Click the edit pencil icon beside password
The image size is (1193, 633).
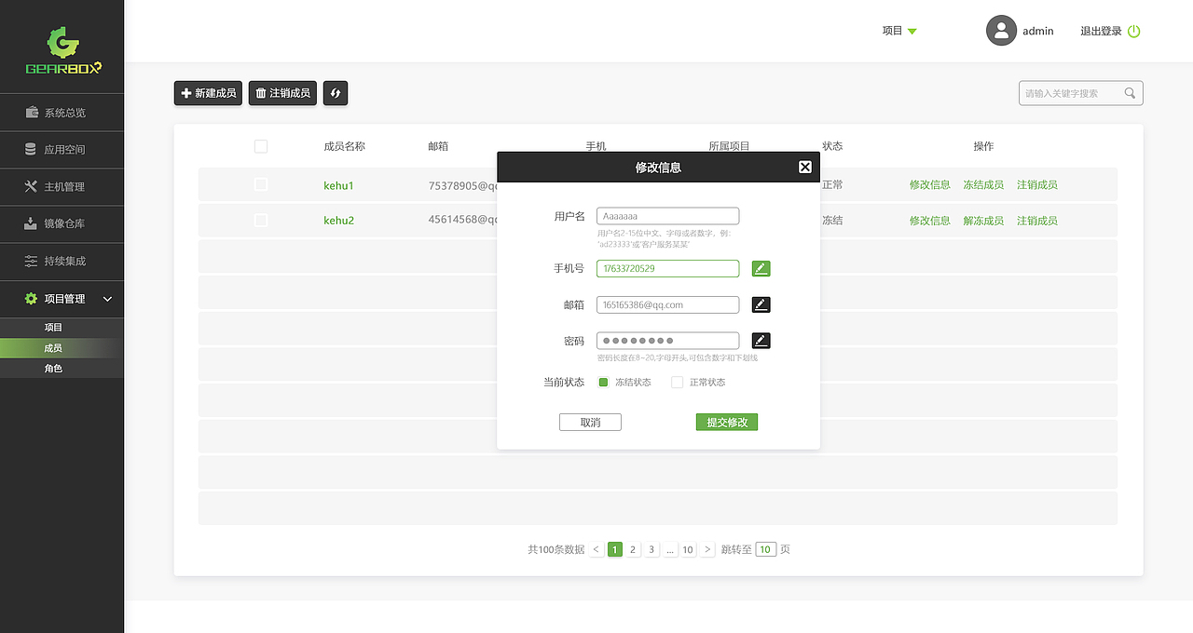point(761,341)
